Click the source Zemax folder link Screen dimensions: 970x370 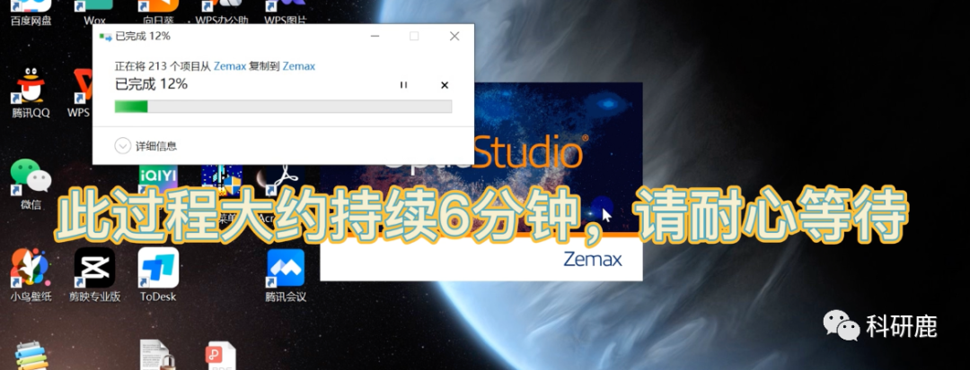point(230,66)
